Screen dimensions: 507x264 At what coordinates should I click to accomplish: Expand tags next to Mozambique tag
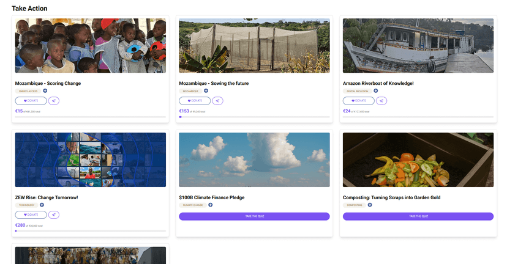coord(206,91)
